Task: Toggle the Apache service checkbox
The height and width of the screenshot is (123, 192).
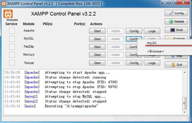Action: [x=12, y=31]
